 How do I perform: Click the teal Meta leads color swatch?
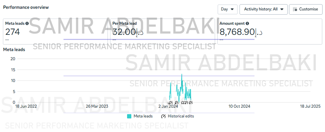point(129,116)
